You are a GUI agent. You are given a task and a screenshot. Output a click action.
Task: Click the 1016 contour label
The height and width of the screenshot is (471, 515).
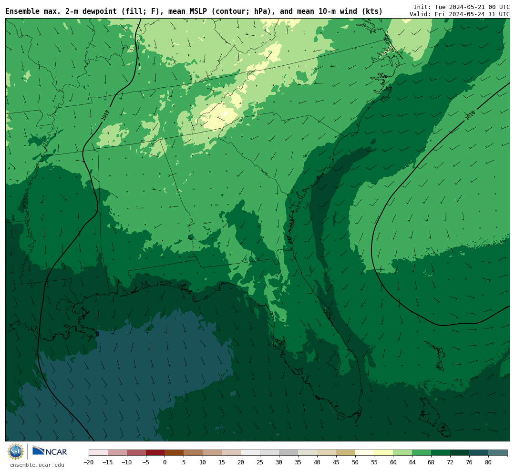pyautogui.click(x=470, y=115)
